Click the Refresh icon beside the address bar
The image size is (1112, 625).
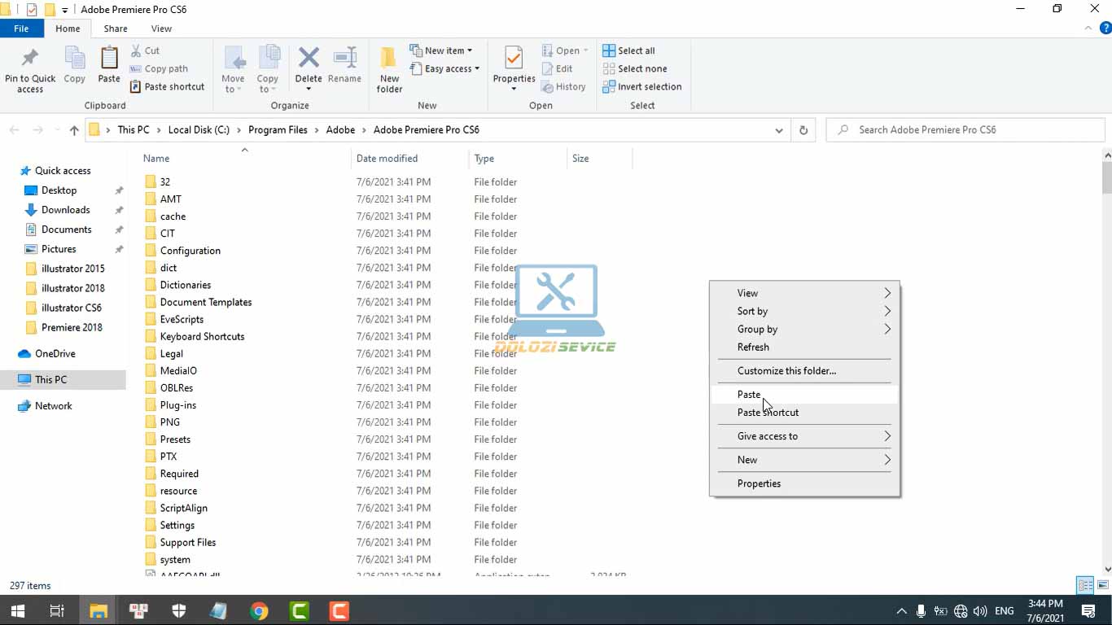(x=803, y=129)
